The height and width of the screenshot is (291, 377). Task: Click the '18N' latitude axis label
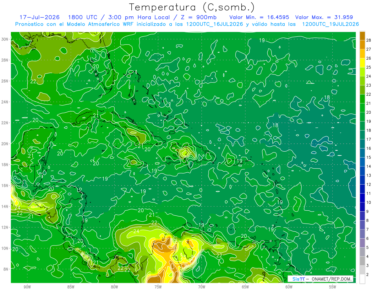pyautogui.click(x=5, y=164)
